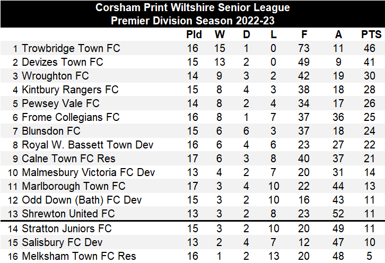The image size is (385, 263).
Task: Select the Shrewton United FC team name
Action: click(68, 214)
